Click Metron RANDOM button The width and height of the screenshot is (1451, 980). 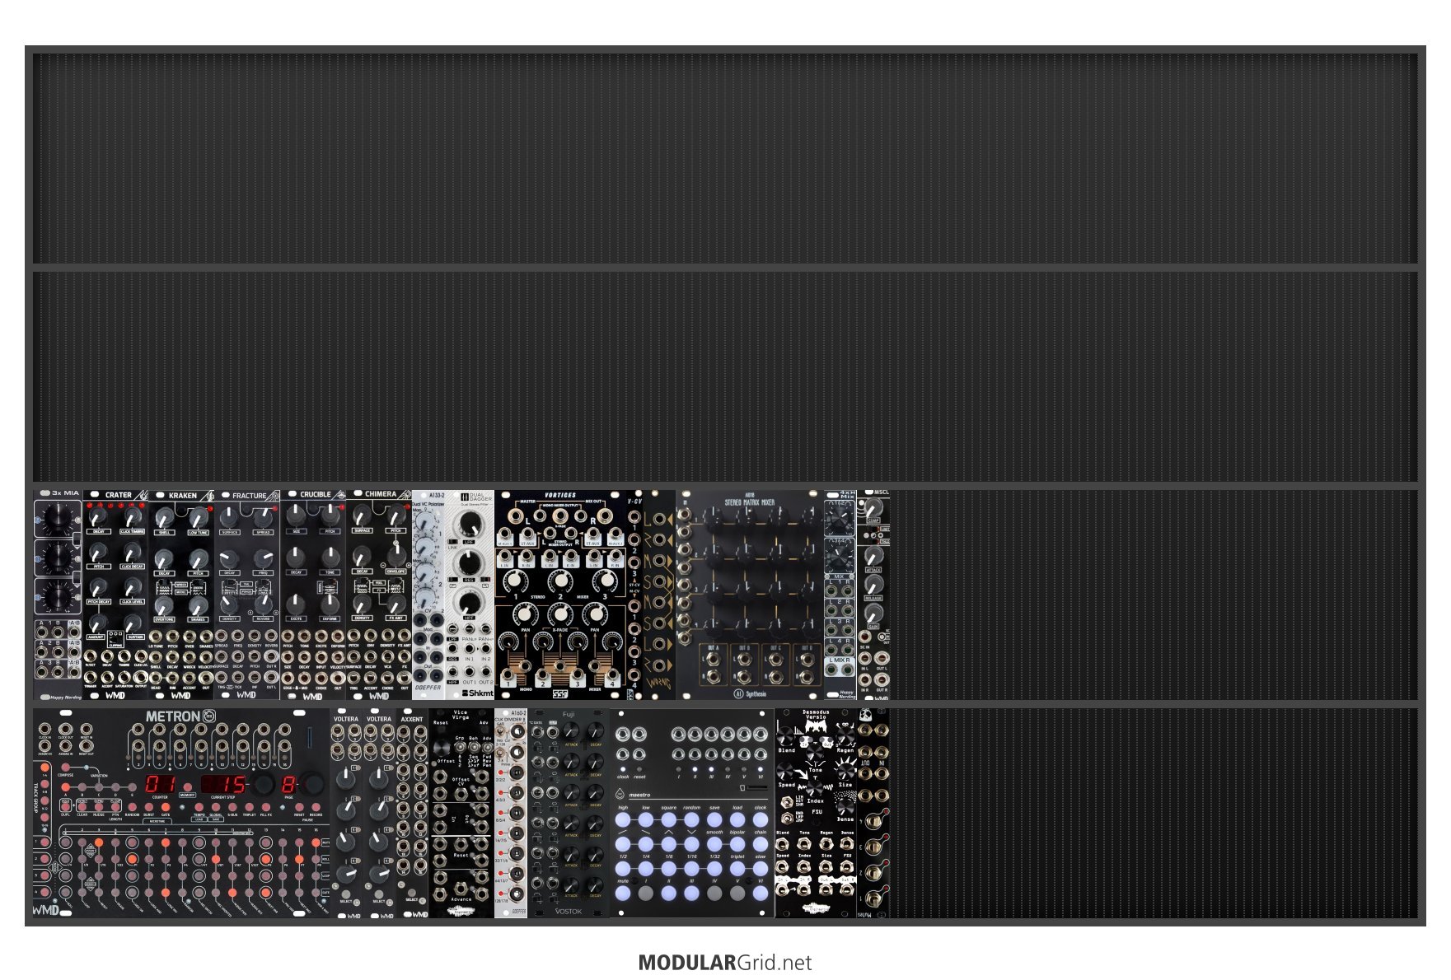coord(132,807)
